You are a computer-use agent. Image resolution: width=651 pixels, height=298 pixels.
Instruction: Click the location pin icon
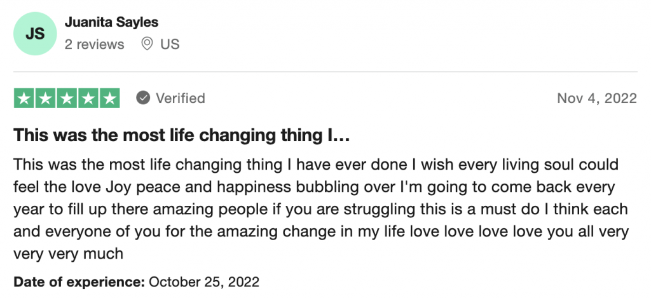(147, 44)
